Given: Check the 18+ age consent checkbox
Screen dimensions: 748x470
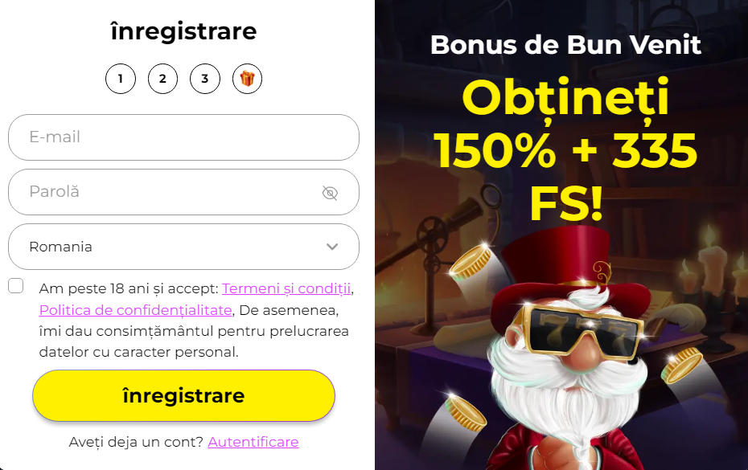Looking at the screenshot, I should click(16, 285).
